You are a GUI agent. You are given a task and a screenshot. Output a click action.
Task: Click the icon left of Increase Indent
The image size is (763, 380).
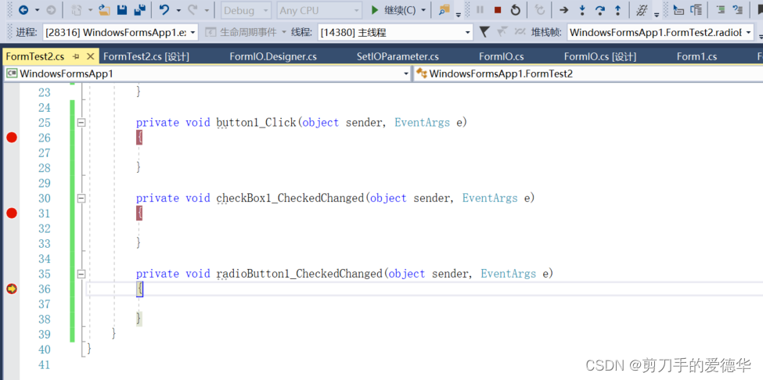(x=696, y=9)
